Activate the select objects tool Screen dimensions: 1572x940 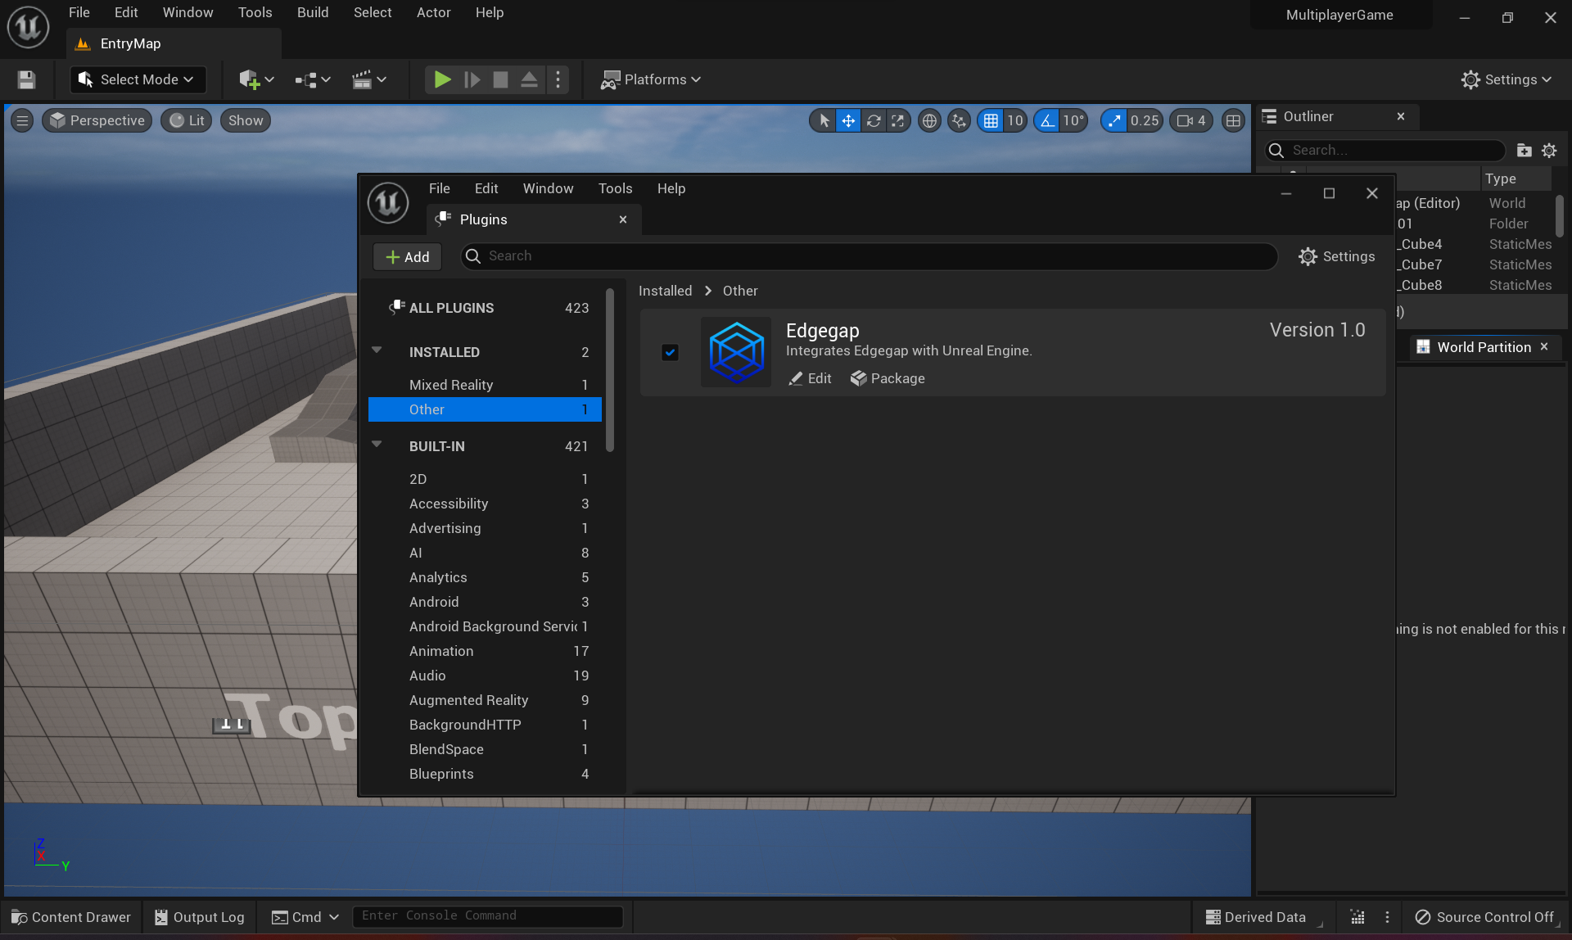coord(824,120)
